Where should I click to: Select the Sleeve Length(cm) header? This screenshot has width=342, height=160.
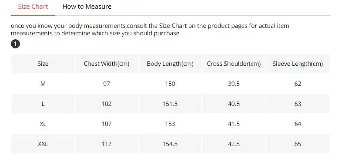pos(298,64)
